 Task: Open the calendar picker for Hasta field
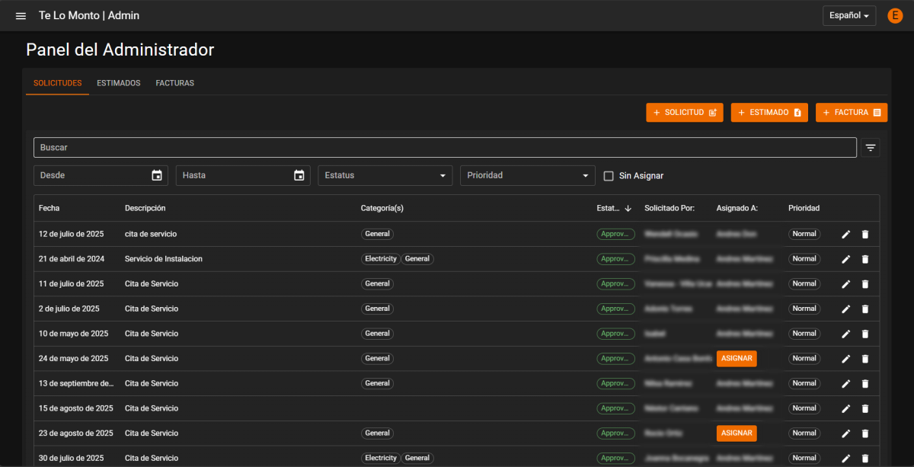(x=299, y=174)
